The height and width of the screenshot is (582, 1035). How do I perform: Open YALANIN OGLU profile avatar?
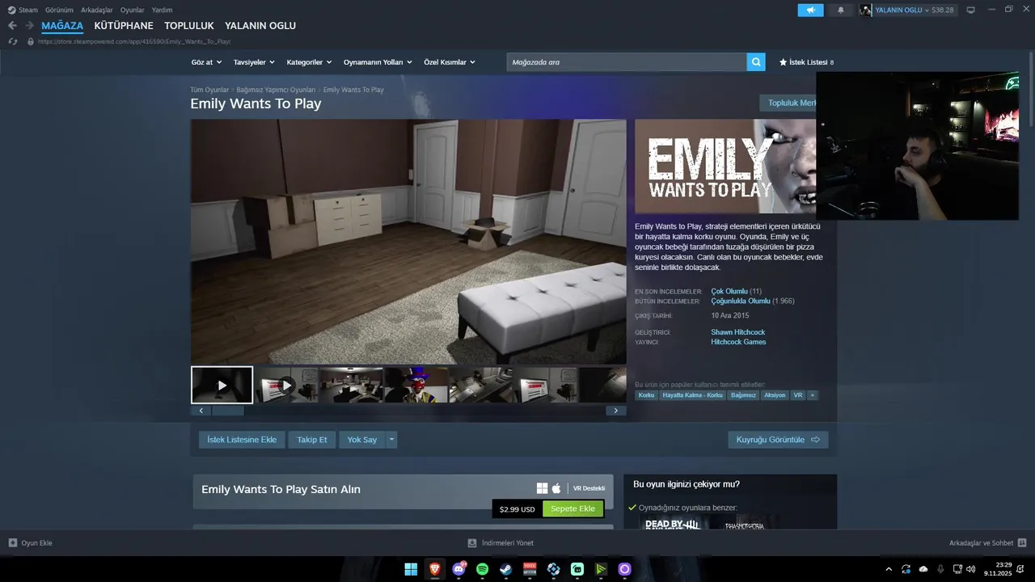click(x=866, y=10)
